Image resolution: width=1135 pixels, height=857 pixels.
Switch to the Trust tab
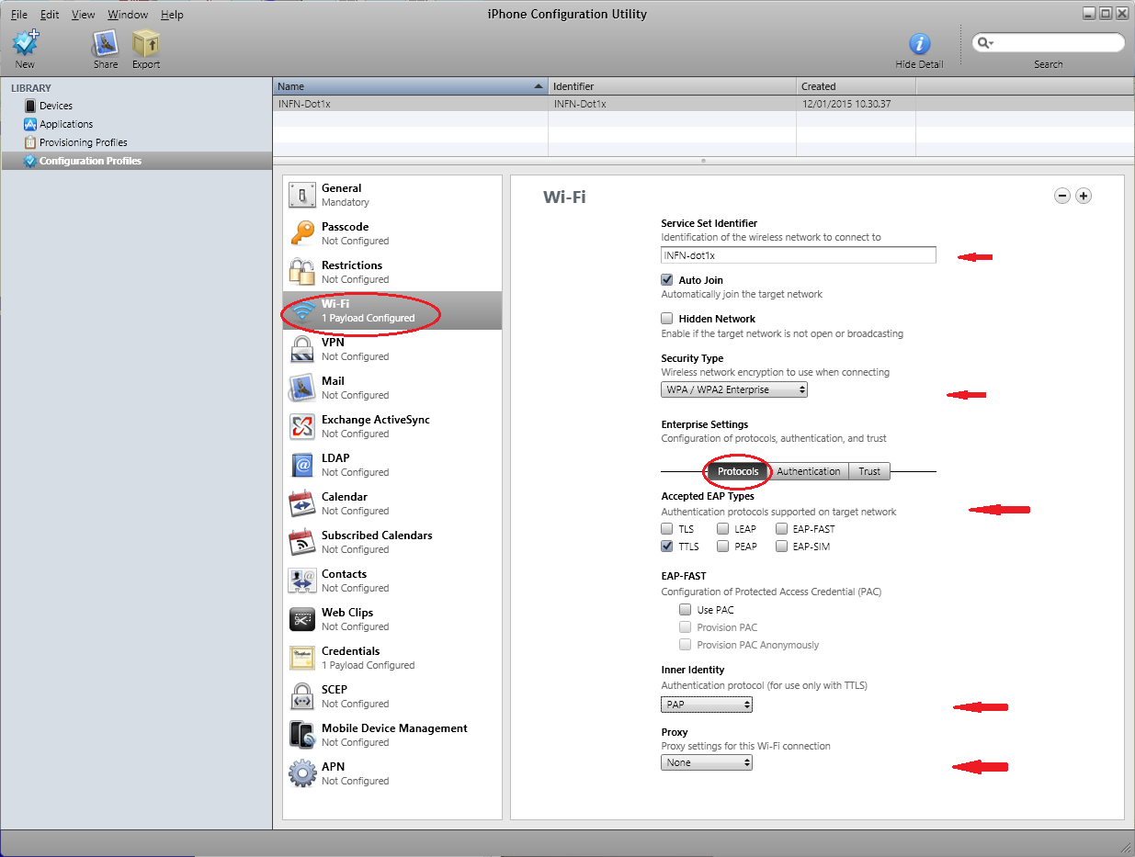(869, 471)
